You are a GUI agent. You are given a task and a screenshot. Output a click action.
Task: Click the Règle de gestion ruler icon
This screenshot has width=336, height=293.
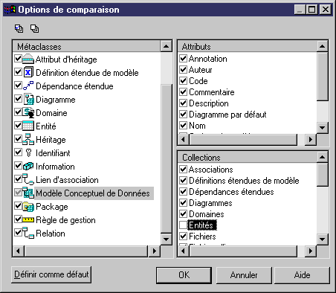[x=28, y=219]
